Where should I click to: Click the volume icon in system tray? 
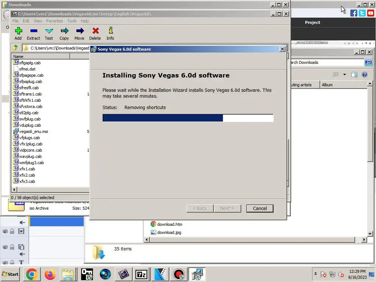pyautogui.click(x=341, y=274)
